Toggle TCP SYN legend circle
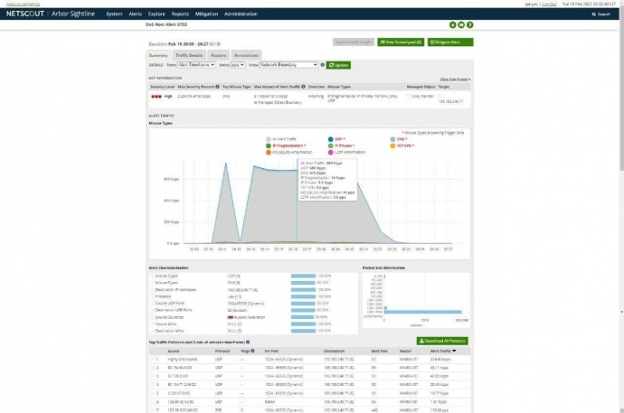624x413 pixels. coord(392,145)
